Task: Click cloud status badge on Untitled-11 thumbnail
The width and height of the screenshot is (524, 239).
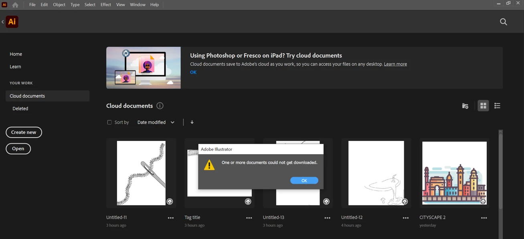Action: [170, 201]
